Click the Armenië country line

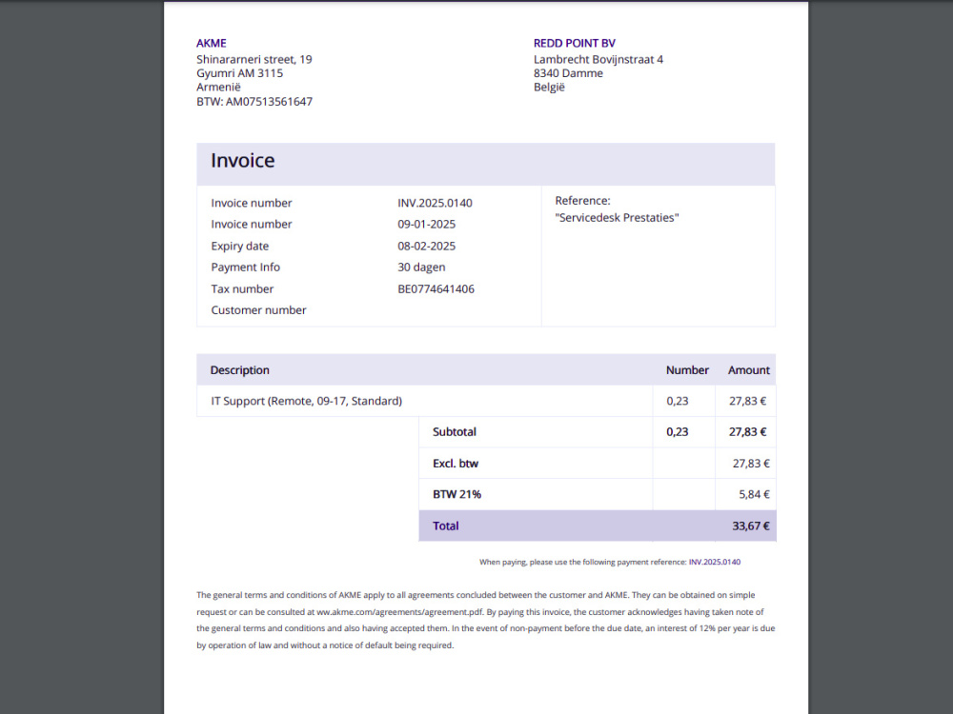[218, 87]
